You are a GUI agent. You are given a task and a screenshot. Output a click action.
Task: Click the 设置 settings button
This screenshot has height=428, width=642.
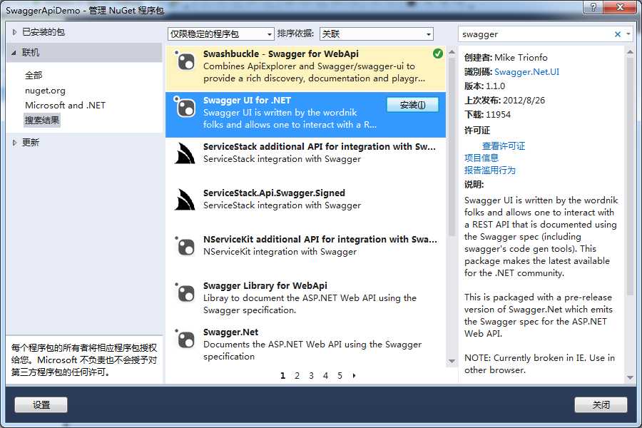41,404
